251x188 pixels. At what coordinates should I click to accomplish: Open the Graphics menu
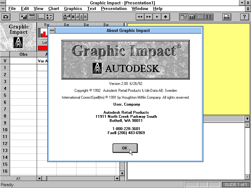[x=73, y=9]
